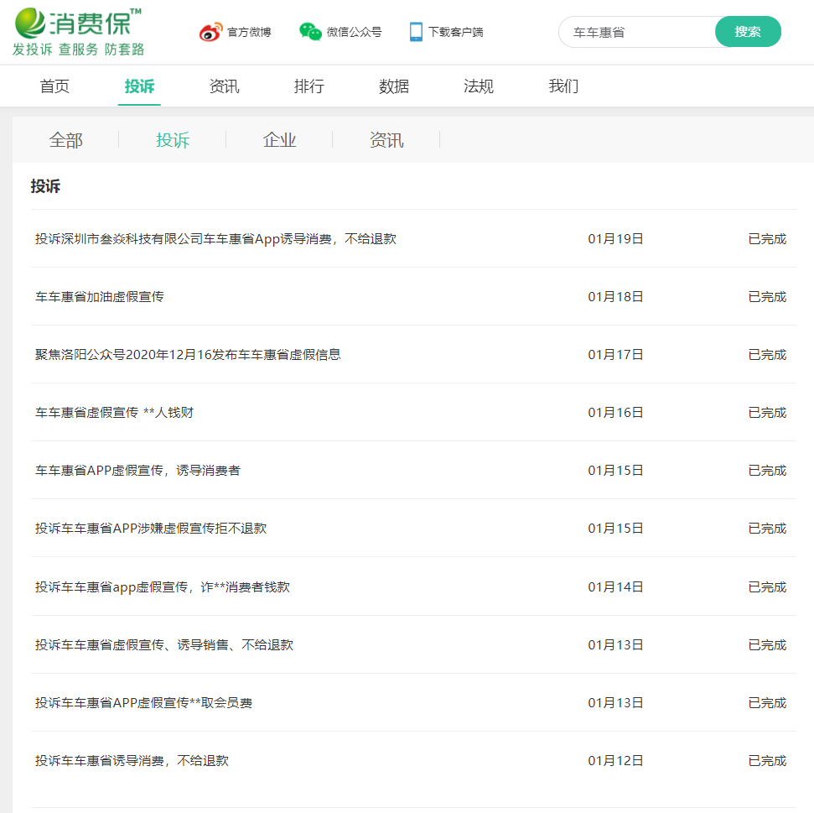Open the Weibo icon link
Screen dimensions: 814x813
click(210, 32)
